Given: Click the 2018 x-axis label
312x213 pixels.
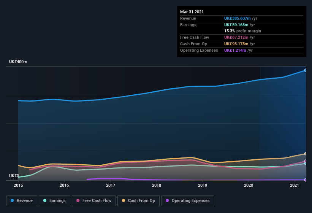Looking at the screenshot, I should (x=157, y=185).
